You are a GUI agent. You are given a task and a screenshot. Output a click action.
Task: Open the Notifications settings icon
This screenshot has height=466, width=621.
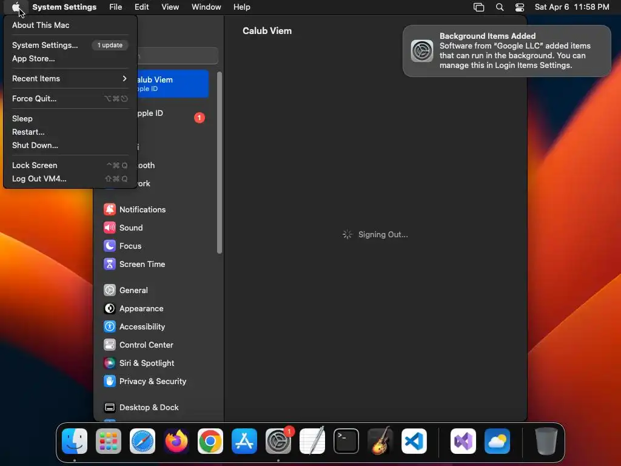coord(110,209)
